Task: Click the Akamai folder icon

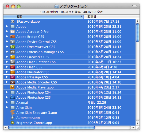Action: (13, 103)
